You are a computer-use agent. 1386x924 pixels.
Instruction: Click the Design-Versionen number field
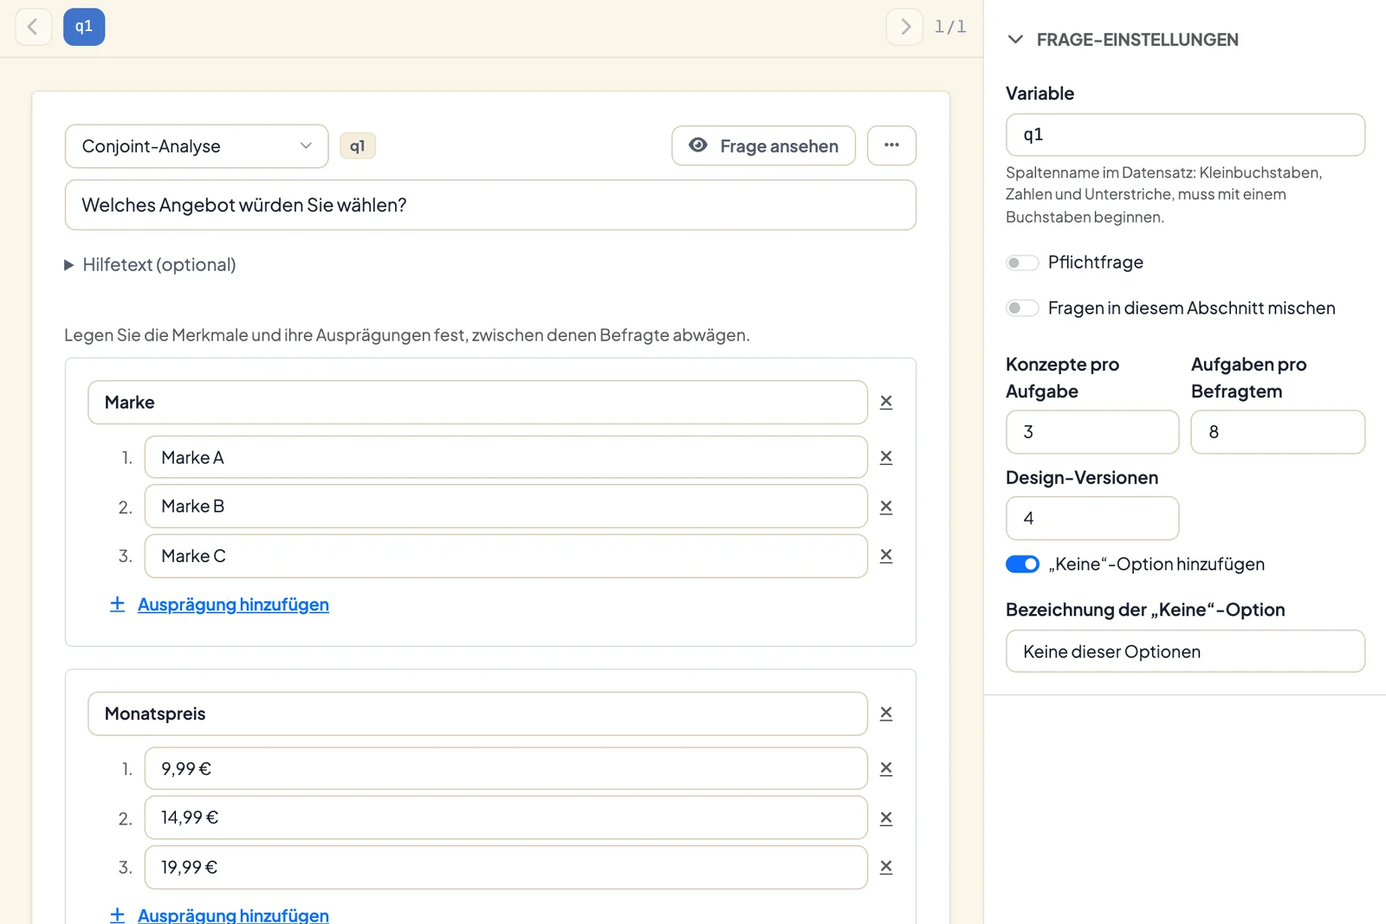1092,519
